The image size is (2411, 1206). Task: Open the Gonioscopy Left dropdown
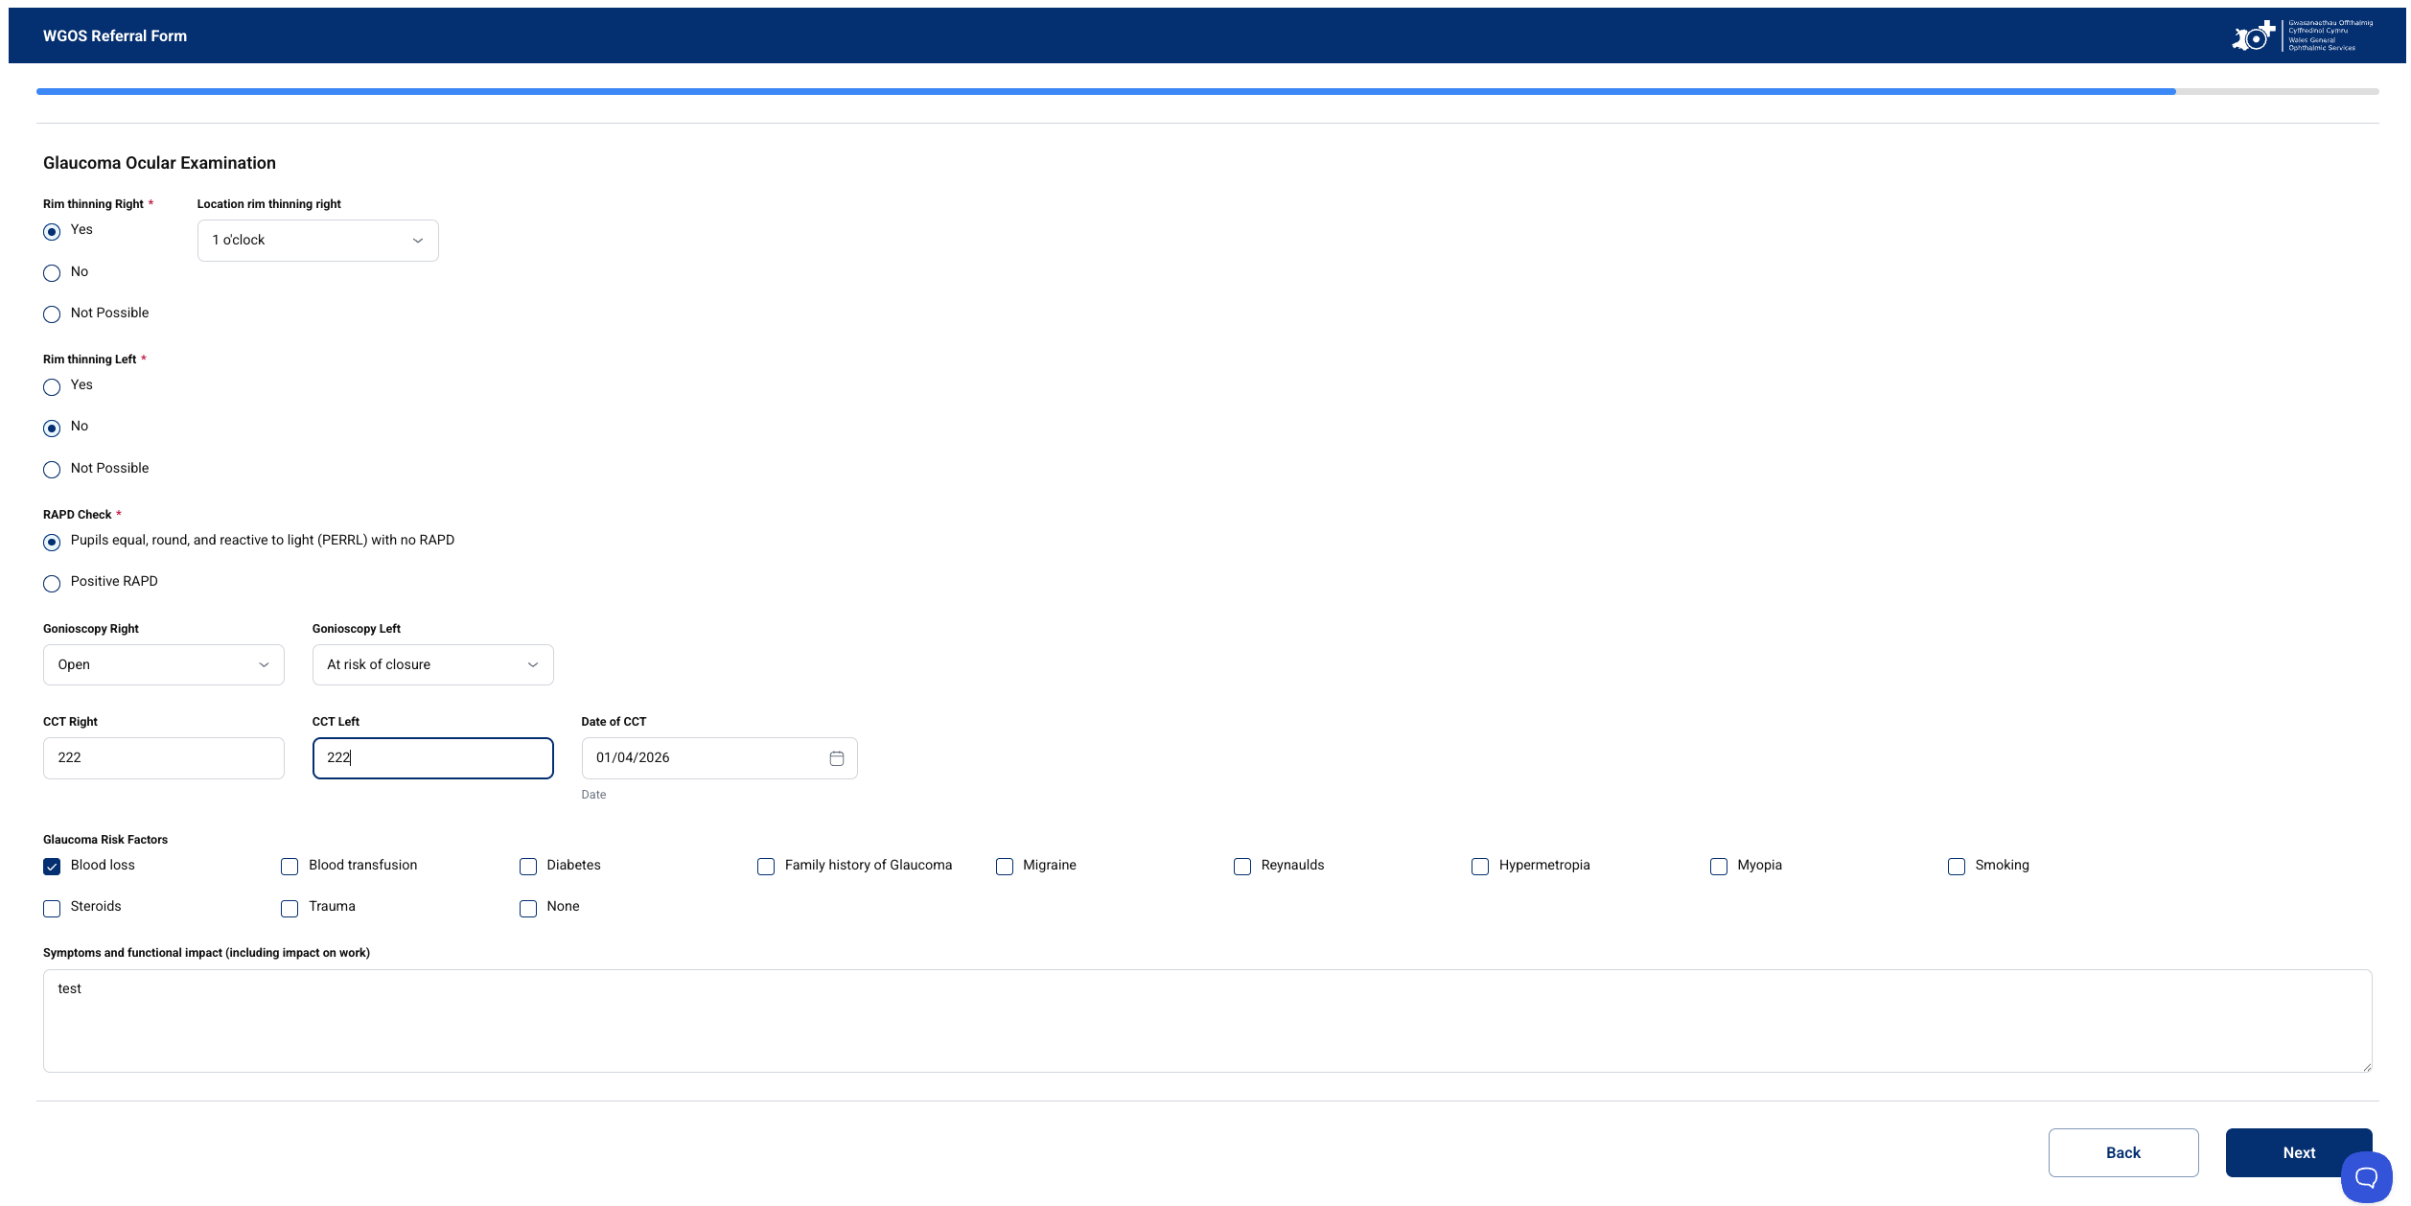pyautogui.click(x=432, y=665)
